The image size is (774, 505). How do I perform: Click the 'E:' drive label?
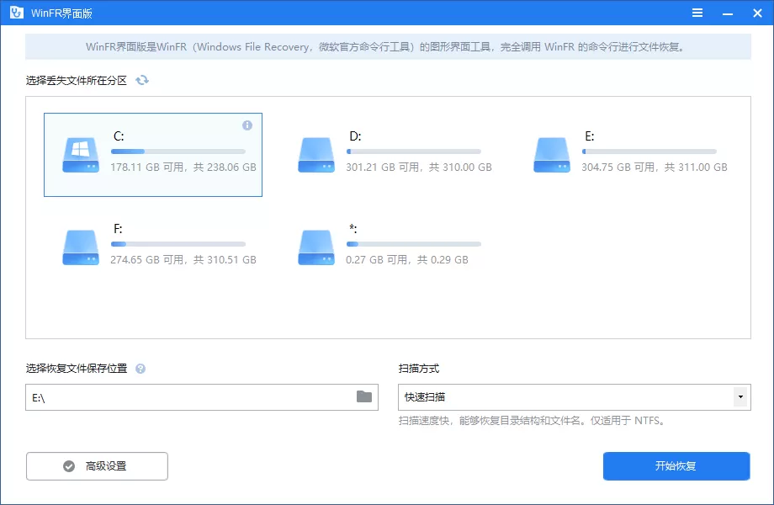click(x=590, y=136)
